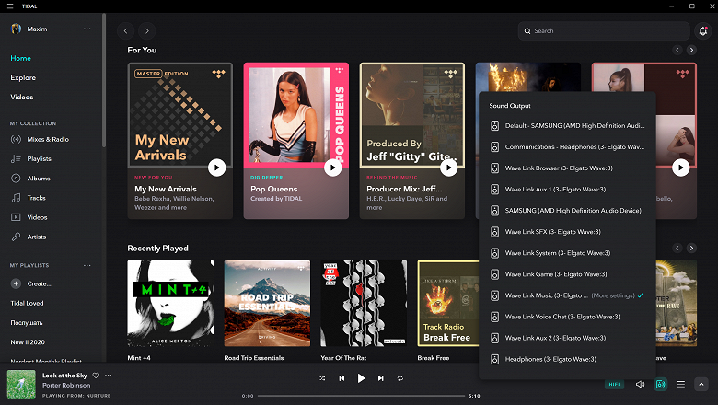Open the Послушать playlist
The image size is (718, 405).
[x=27, y=323]
